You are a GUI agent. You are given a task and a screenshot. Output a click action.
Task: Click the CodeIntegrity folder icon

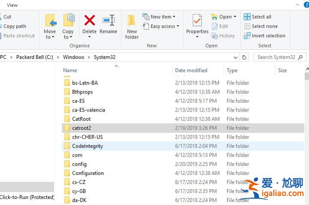coord(67,146)
